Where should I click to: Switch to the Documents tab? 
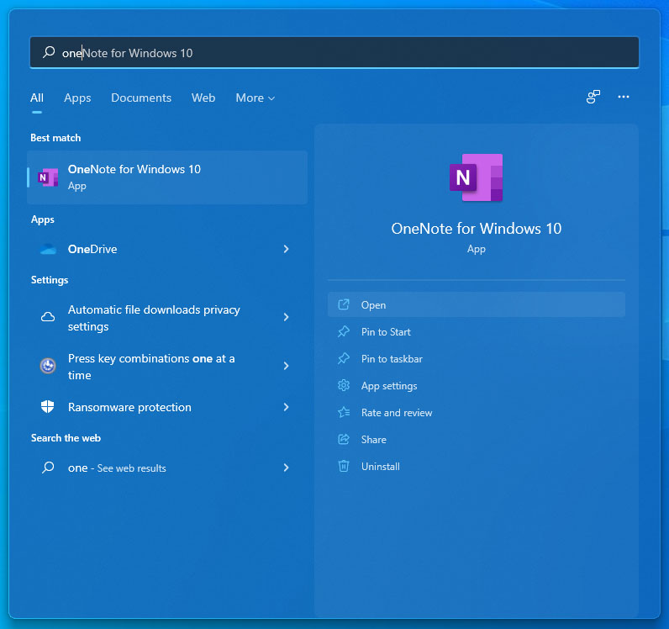[141, 98]
